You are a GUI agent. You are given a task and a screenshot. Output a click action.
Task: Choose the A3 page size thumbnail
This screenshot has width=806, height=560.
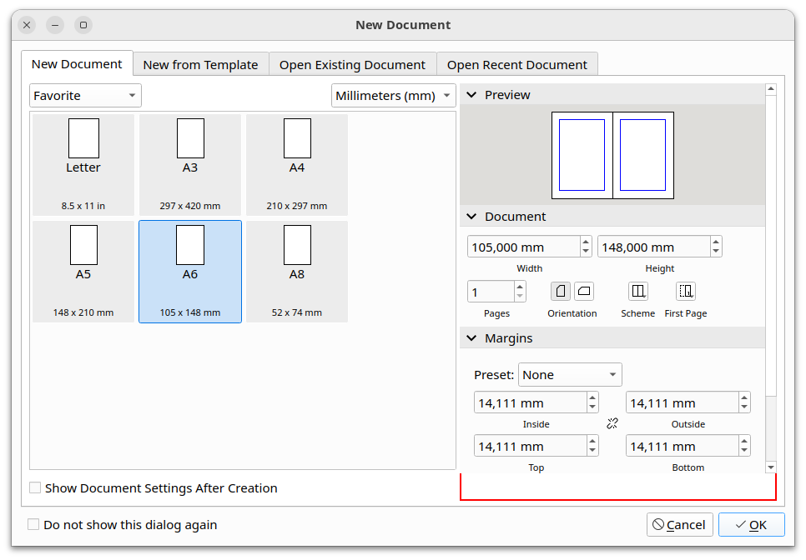190,165
